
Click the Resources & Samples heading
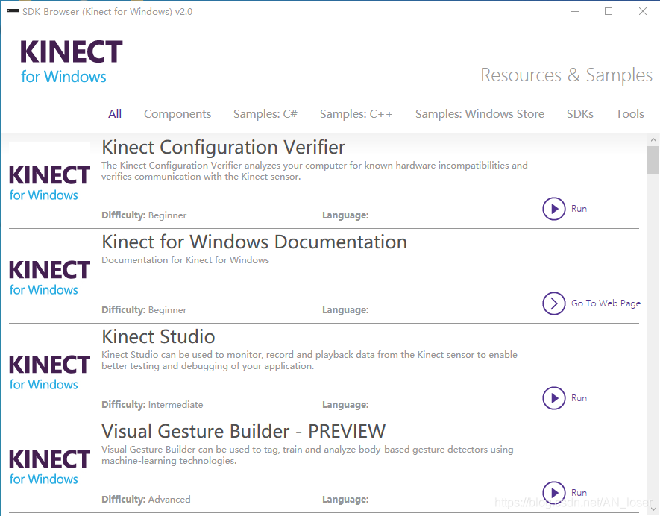point(567,75)
